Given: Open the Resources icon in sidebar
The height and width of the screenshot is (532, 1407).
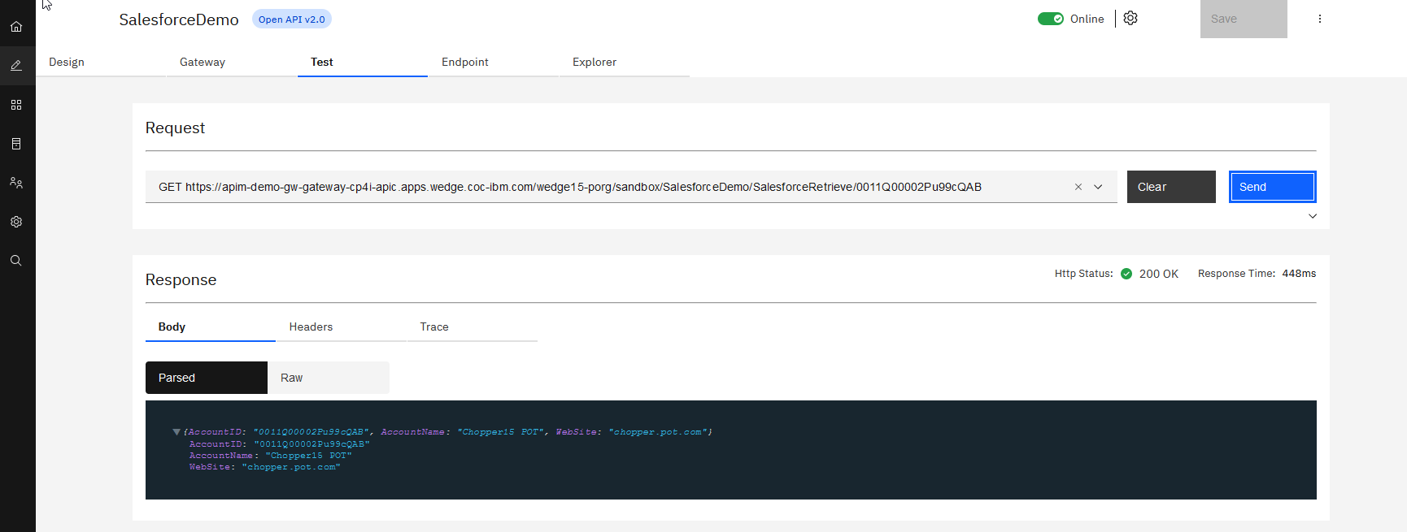Looking at the screenshot, I should (16, 144).
